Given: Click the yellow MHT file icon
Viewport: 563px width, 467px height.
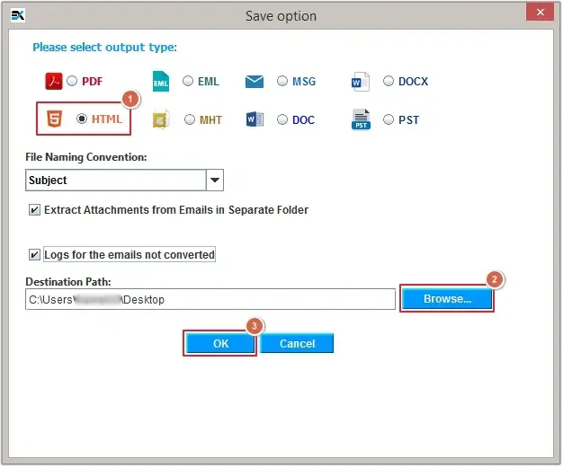Looking at the screenshot, I should coord(160,119).
